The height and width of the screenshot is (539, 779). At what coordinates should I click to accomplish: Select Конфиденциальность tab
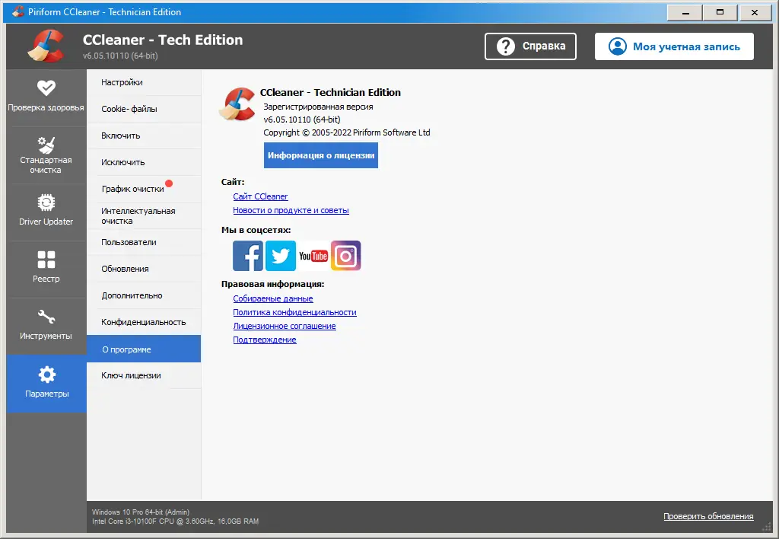coord(144,322)
